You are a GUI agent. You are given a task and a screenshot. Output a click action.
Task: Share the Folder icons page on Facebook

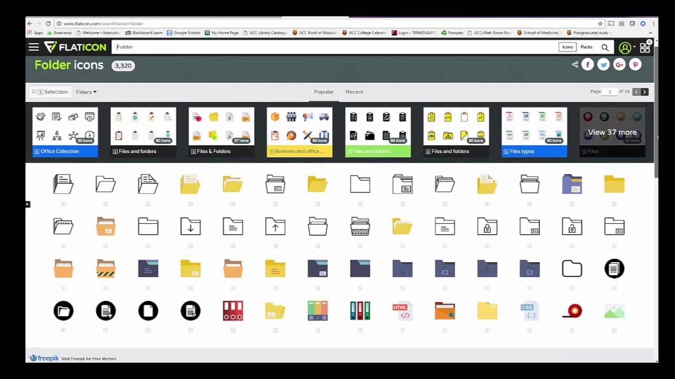587,64
